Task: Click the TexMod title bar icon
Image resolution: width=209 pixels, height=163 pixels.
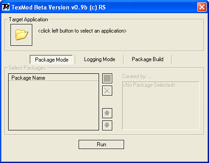Action: point(6,7)
